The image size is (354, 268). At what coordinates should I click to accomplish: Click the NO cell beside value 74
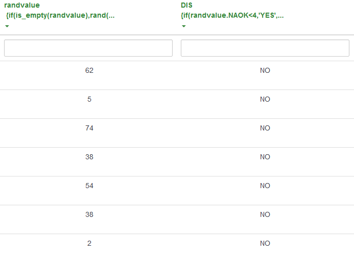click(265, 128)
